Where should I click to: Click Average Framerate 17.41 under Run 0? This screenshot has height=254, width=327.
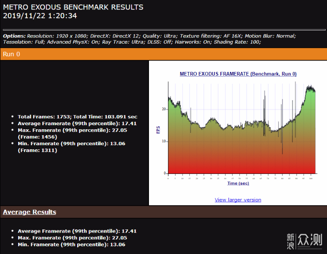(77, 123)
